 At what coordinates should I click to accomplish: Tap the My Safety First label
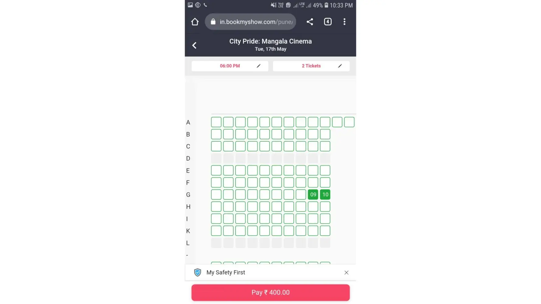[225, 273]
